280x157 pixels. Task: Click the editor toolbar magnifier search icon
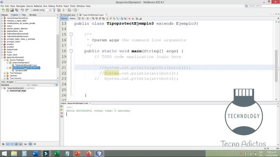point(93,18)
